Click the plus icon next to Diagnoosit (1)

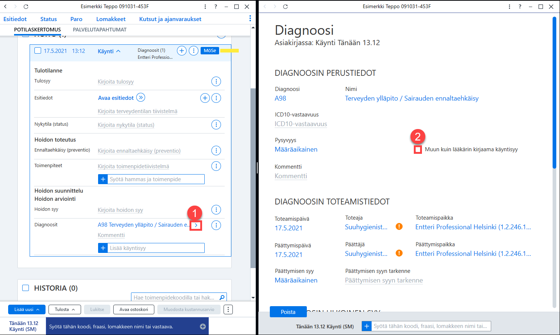[x=182, y=51]
